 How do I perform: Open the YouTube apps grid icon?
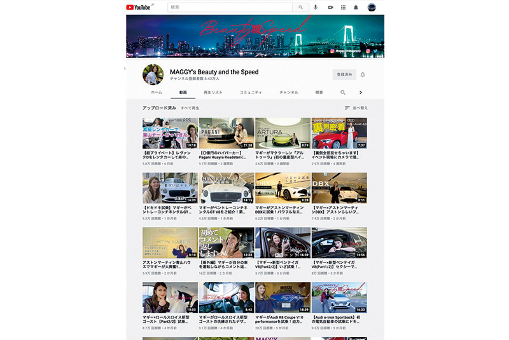tap(343, 7)
